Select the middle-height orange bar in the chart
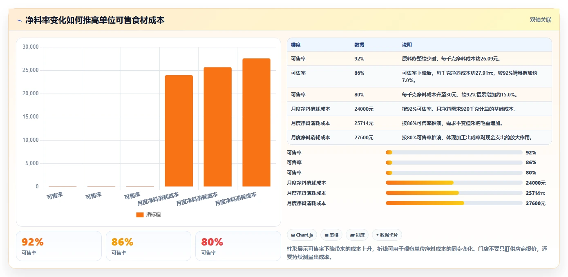The height and width of the screenshot is (277, 568). 217,127
